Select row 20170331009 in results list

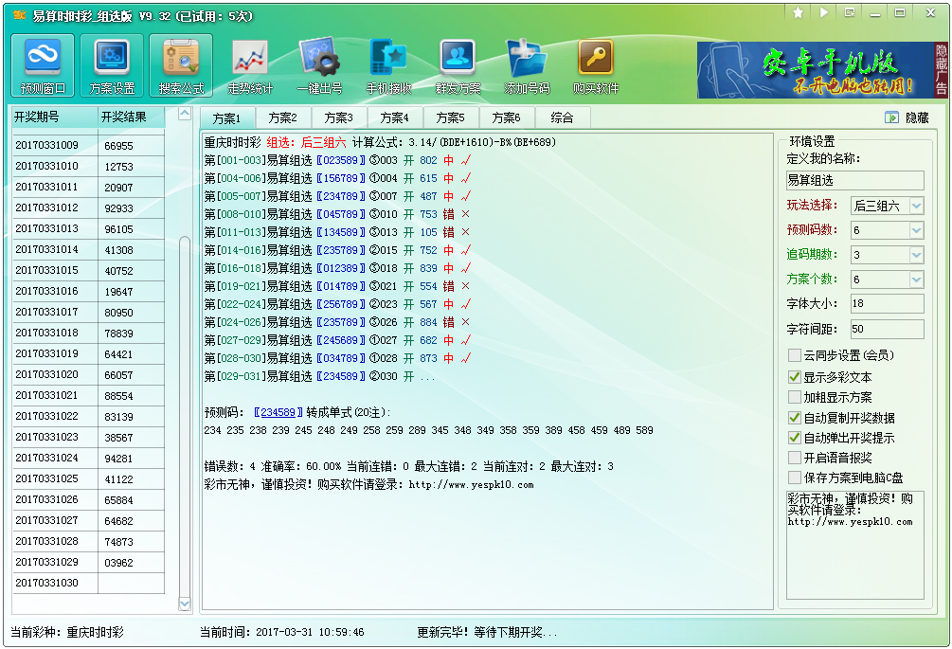click(x=89, y=146)
